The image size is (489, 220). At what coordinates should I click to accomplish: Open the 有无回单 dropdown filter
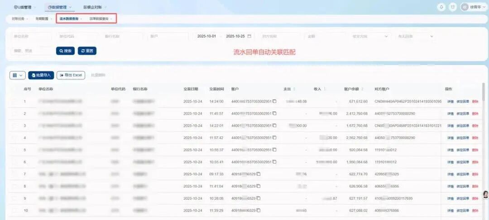pyautogui.click(x=415, y=36)
